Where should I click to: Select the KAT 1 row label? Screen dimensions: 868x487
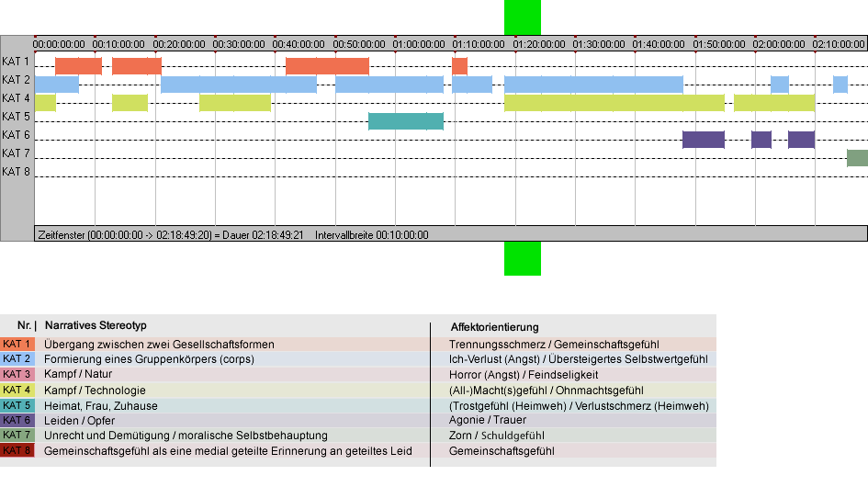click(x=16, y=62)
